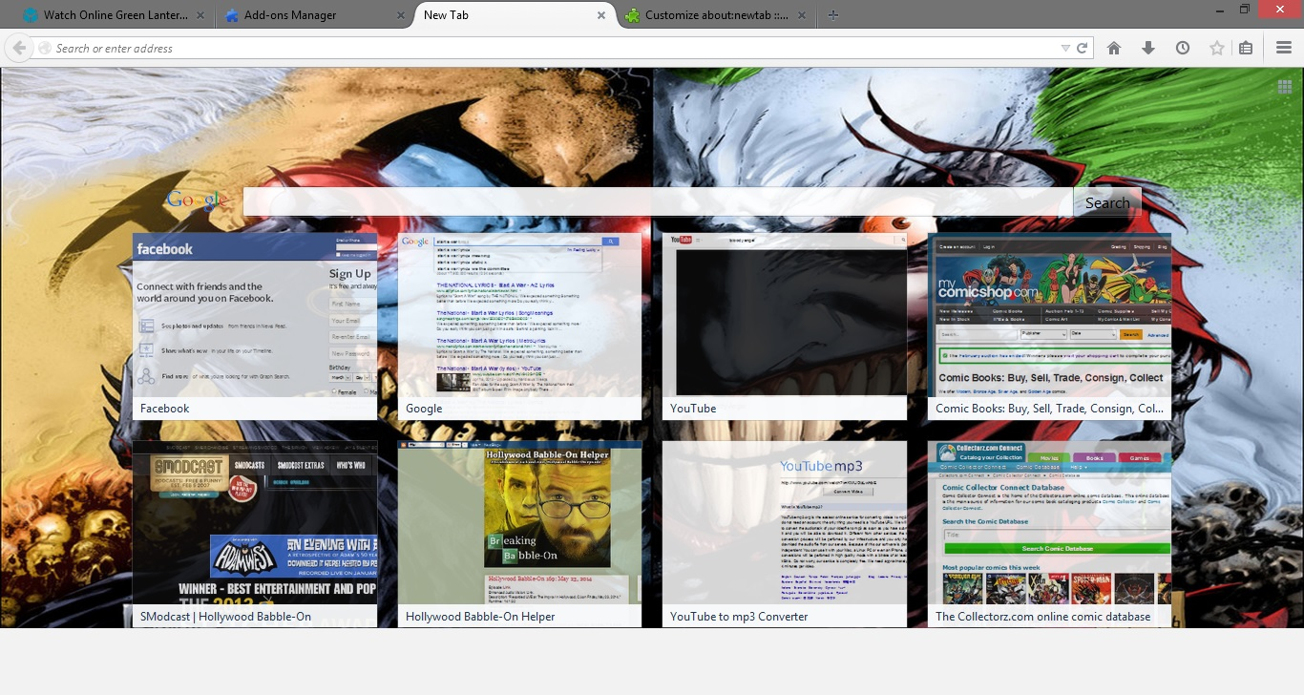Select the New Tab tab
Image resolution: width=1304 pixels, height=695 pixels.
pyautogui.click(x=515, y=15)
